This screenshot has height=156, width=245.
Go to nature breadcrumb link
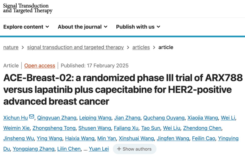[x=11, y=47]
